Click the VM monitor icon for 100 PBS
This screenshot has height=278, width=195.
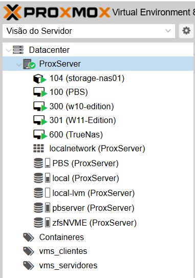pyautogui.click(x=40, y=92)
